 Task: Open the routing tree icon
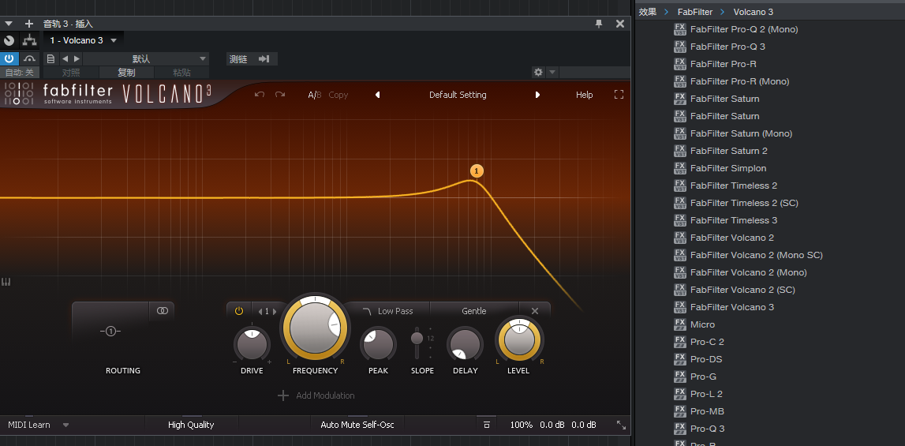(x=29, y=40)
